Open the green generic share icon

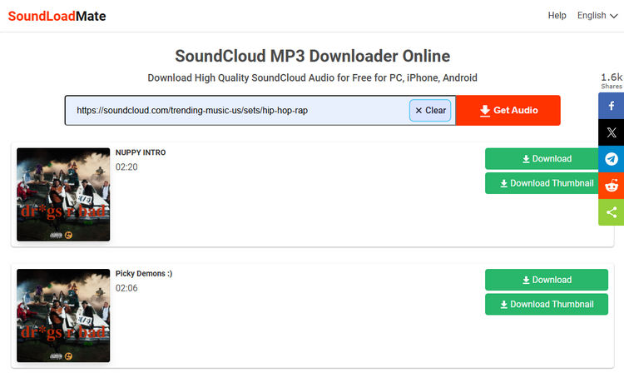click(612, 212)
